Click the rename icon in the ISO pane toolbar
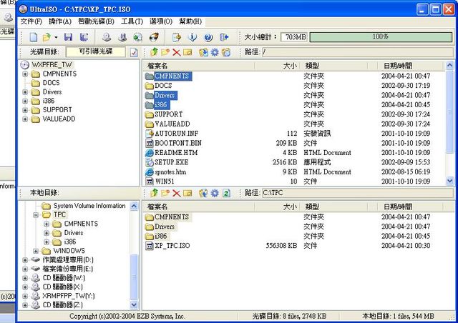Viewport: 458px width, 323px height. coord(187,52)
